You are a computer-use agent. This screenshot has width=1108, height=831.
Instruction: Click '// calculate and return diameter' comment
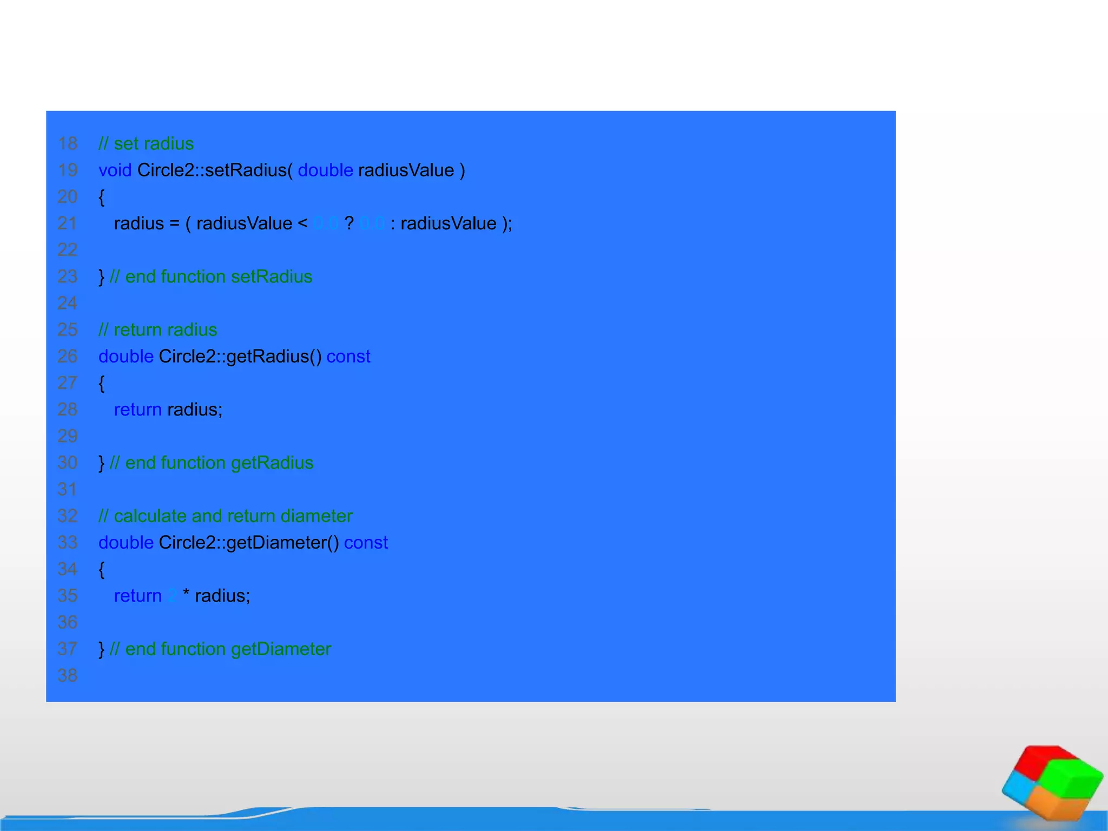click(225, 516)
